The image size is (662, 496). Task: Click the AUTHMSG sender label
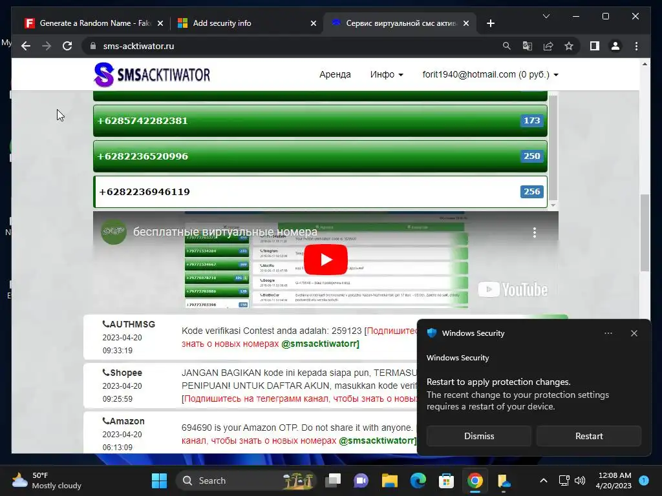point(129,324)
